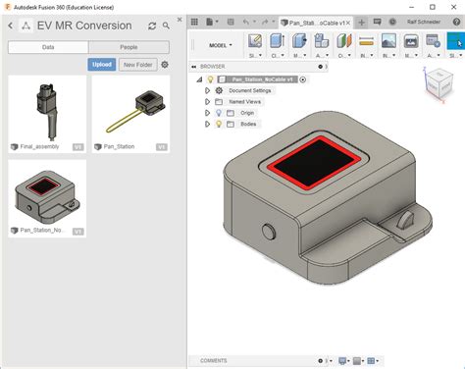
Task: Click the Upload button
Action: (102, 65)
